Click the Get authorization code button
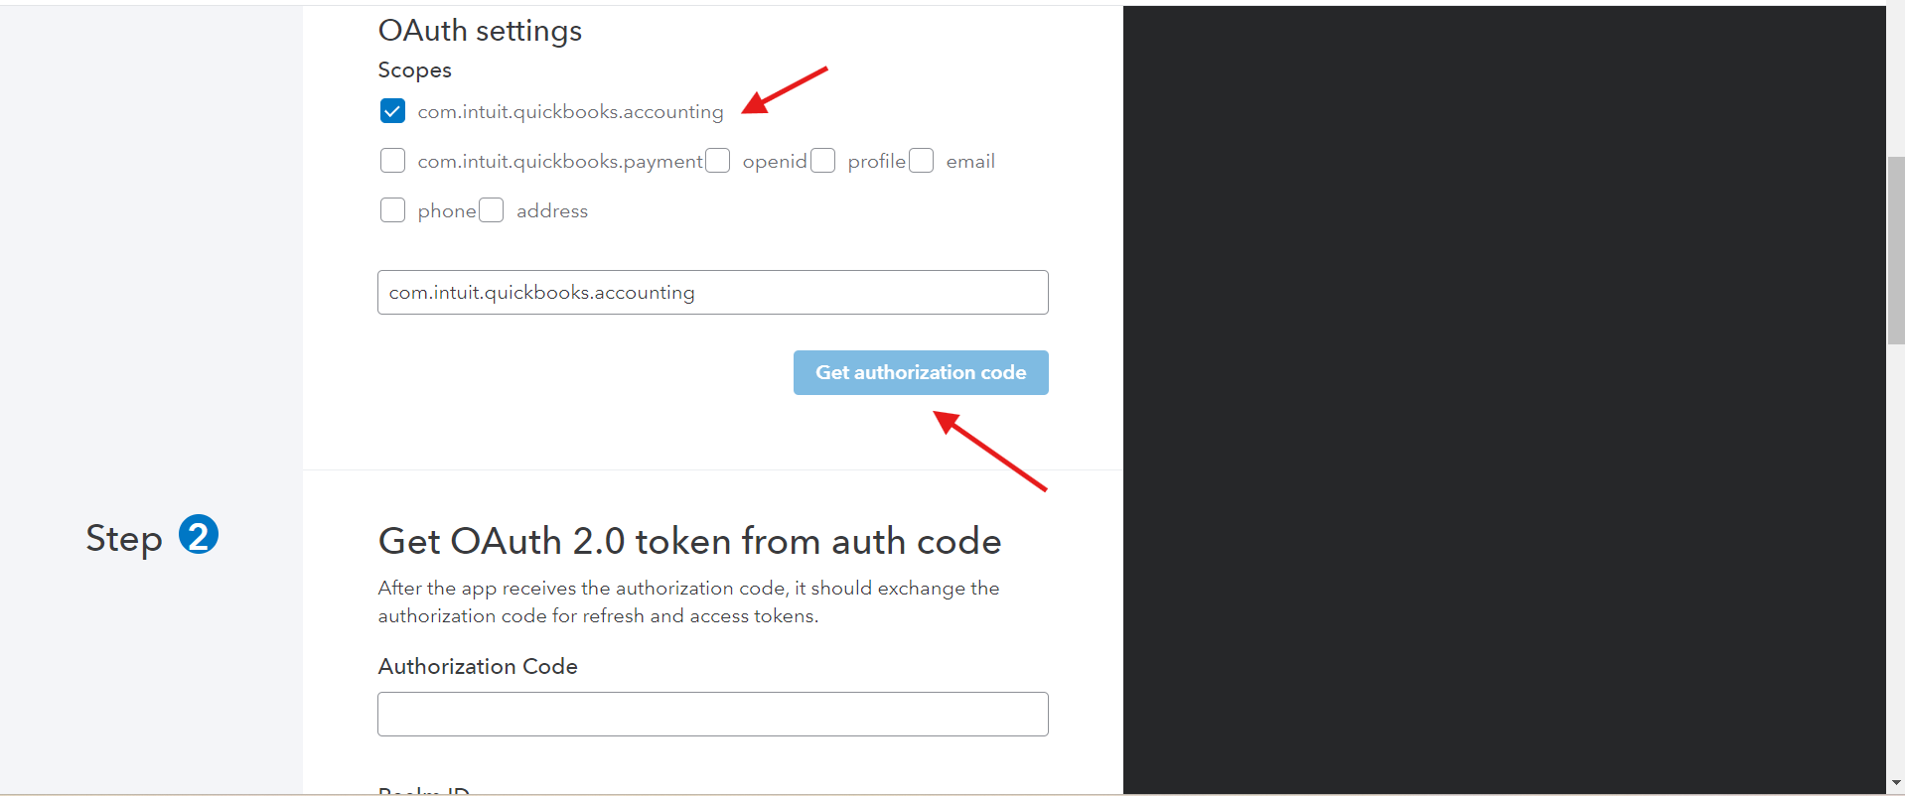This screenshot has width=1905, height=796. pyautogui.click(x=921, y=372)
